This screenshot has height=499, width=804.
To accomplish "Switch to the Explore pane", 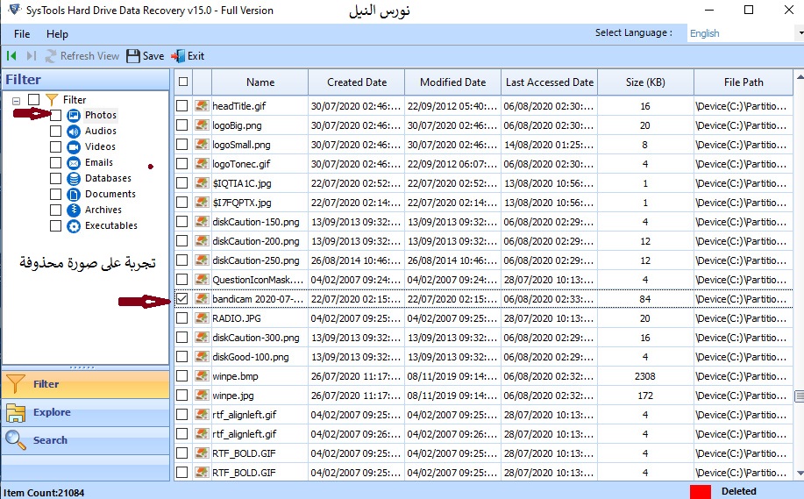I will (52, 412).
